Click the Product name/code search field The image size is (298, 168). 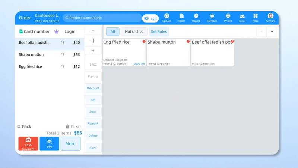[x=102, y=18]
